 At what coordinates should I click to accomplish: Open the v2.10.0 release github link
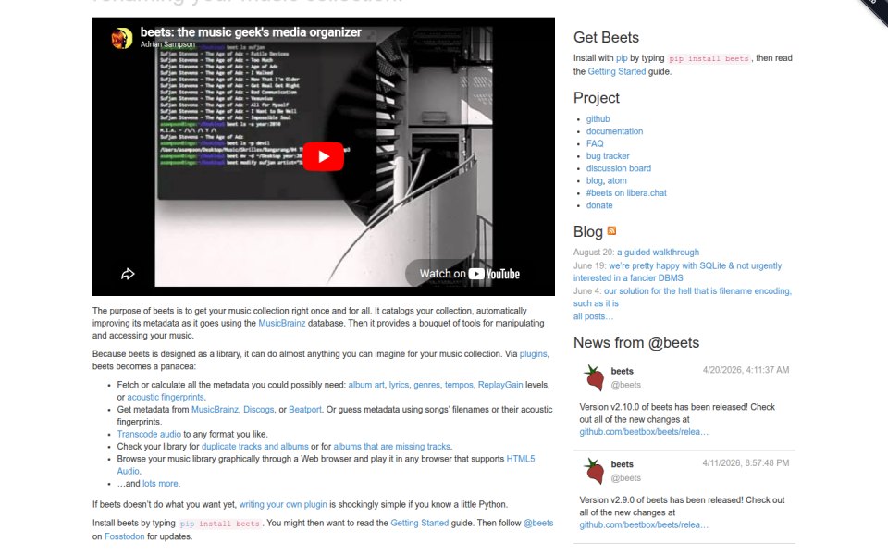coord(644,432)
